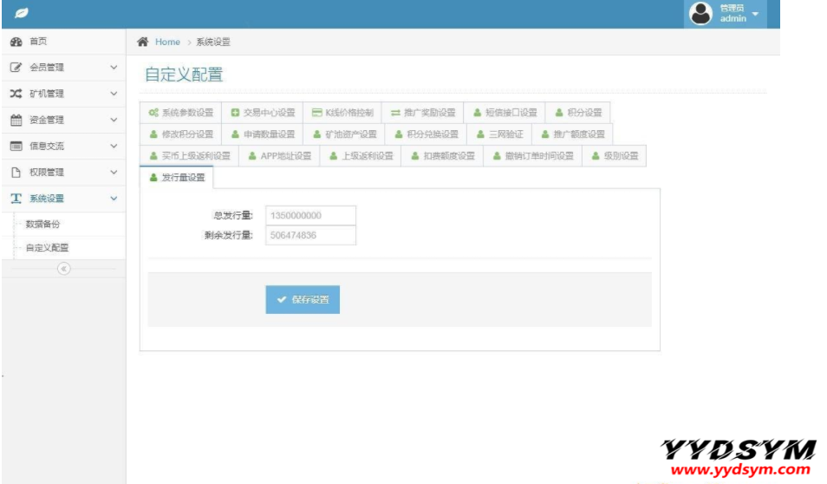The width and height of the screenshot is (827, 484).
Task: Click the gears icon on 系统参数设置 tab
Action: pyautogui.click(x=153, y=113)
